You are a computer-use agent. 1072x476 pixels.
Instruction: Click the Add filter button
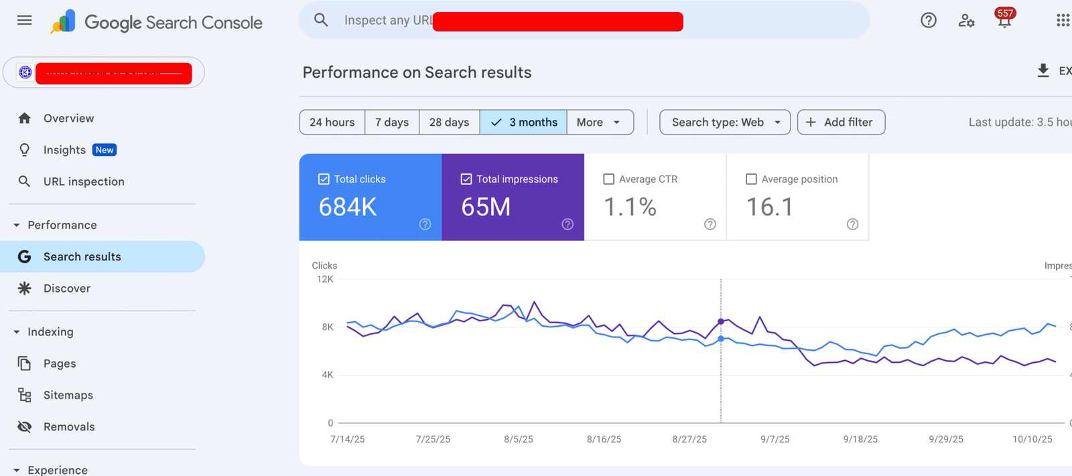click(x=840, y=123)
